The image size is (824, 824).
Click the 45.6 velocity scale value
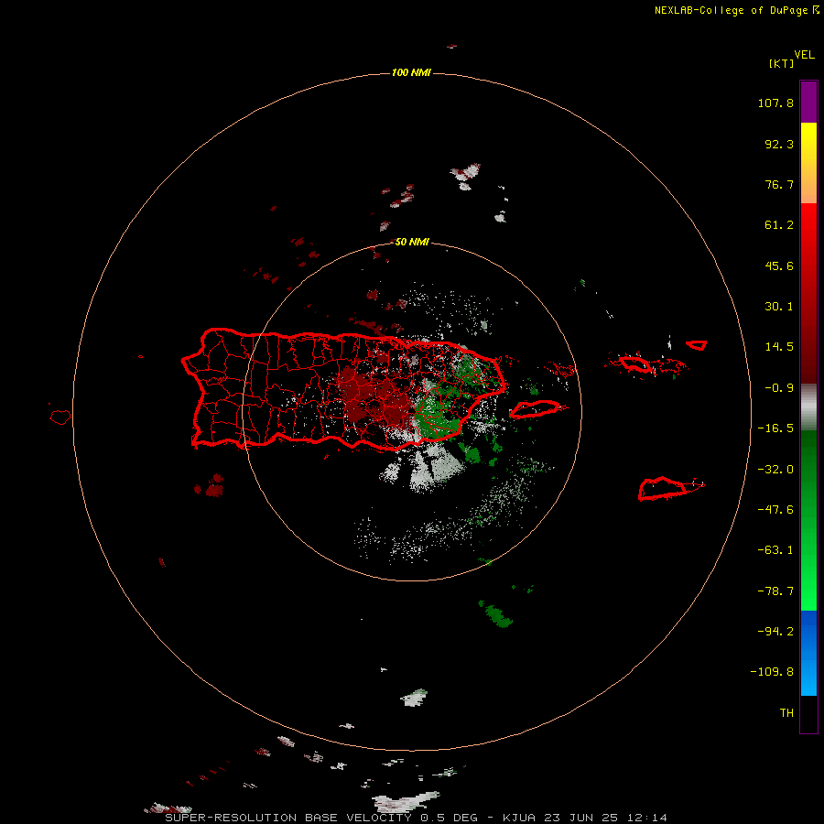point(779,266)
